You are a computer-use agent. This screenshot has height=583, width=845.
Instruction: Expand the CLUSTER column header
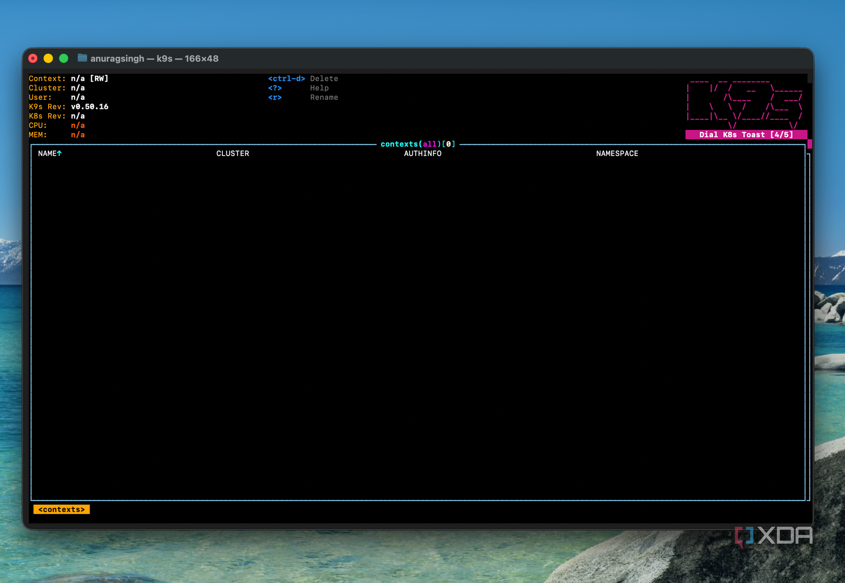tap(233, 153)
